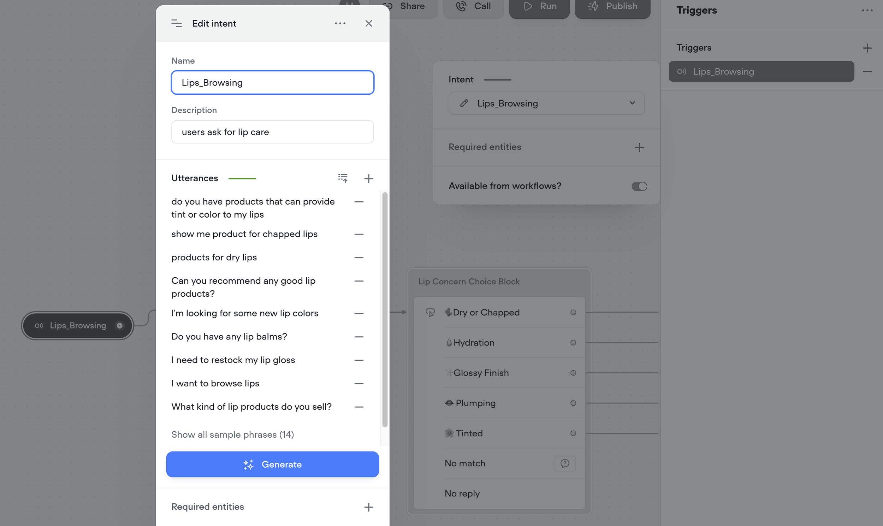Delete 'Do you have any lip balms?' utterance
This screenshot has height=526, width=883.
point(359,337)
